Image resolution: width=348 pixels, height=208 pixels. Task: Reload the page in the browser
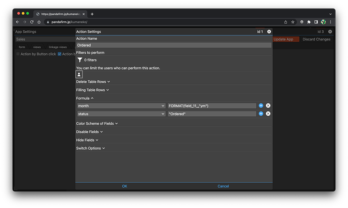(x=32, y=22)
